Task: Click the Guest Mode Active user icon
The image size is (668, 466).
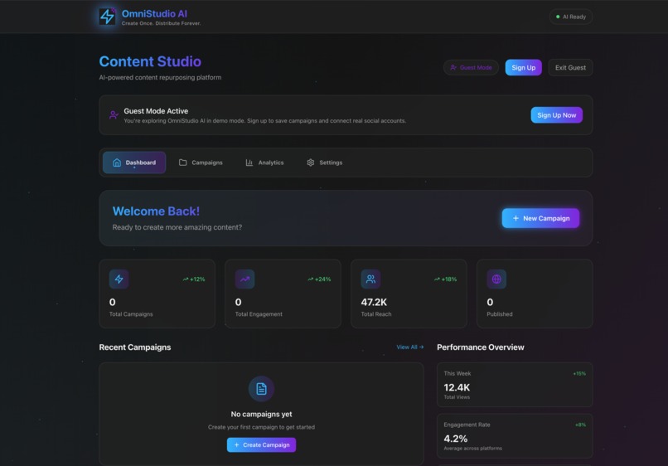Action: click(x=114, y=115)
